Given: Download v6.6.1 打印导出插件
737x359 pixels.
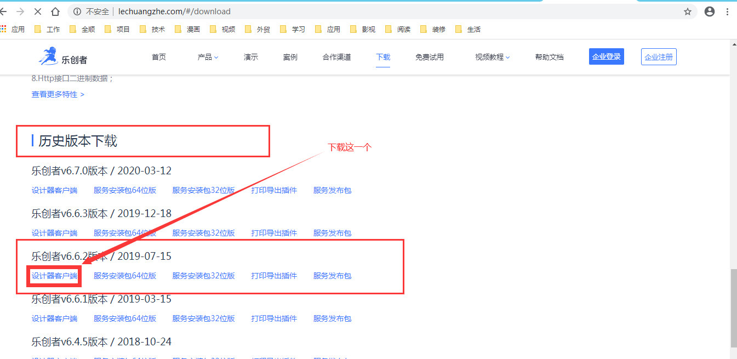Looking at the screenshot, I should (x=274, y=318).
